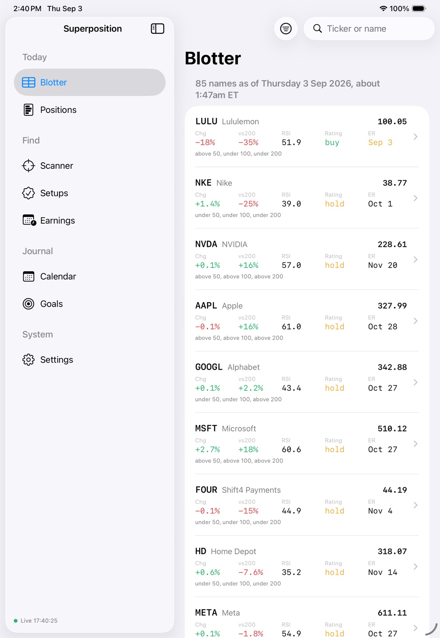Go to Goals in sidebar
The image size is (440, 638).
[90, 304]
